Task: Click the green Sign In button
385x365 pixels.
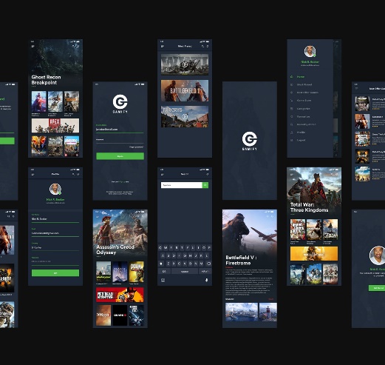Action: (120, 156)
